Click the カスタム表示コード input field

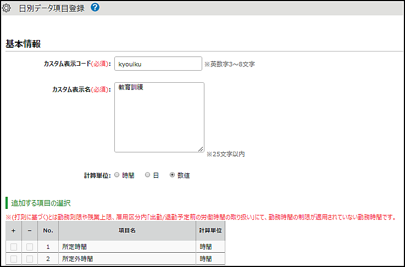click(x=158, y=64)
